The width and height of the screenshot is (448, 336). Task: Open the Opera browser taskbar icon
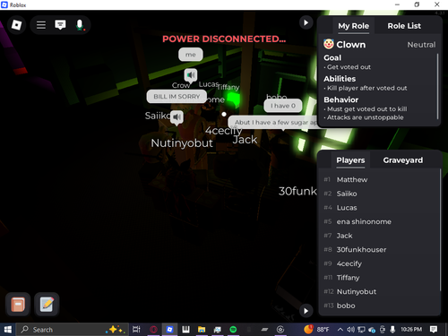pos(153,330)
